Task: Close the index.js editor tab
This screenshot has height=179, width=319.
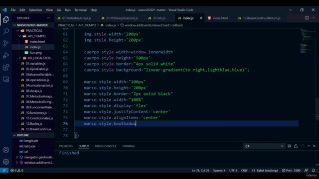Action: click(x=201, y=18)
